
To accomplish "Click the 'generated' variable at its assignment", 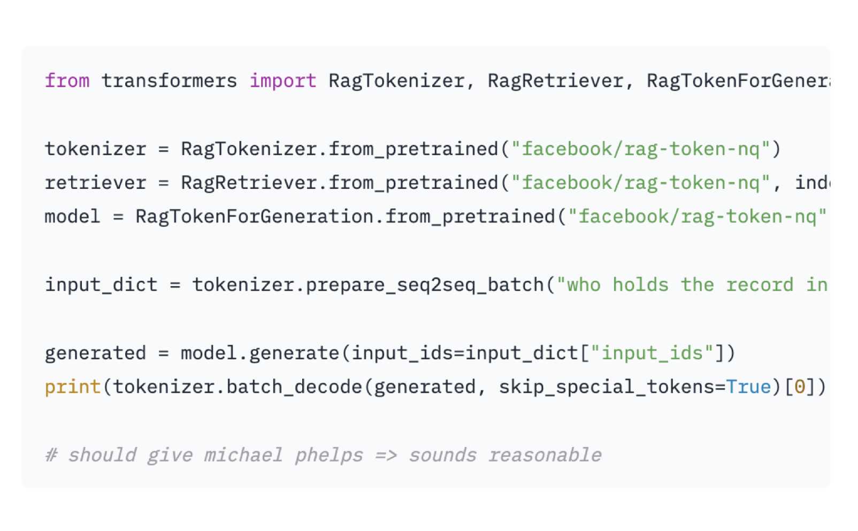I will (x=95, y=353).
